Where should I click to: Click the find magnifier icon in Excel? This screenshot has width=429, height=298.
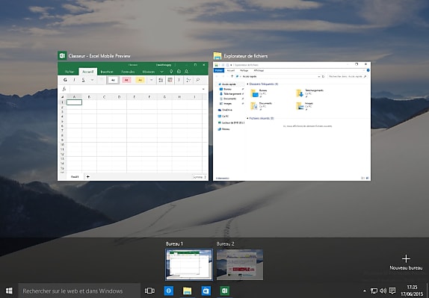pyautogui.click(x=197, y=80)
